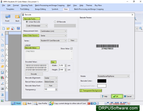Switch to the Text Editing tab

(25, 9)
